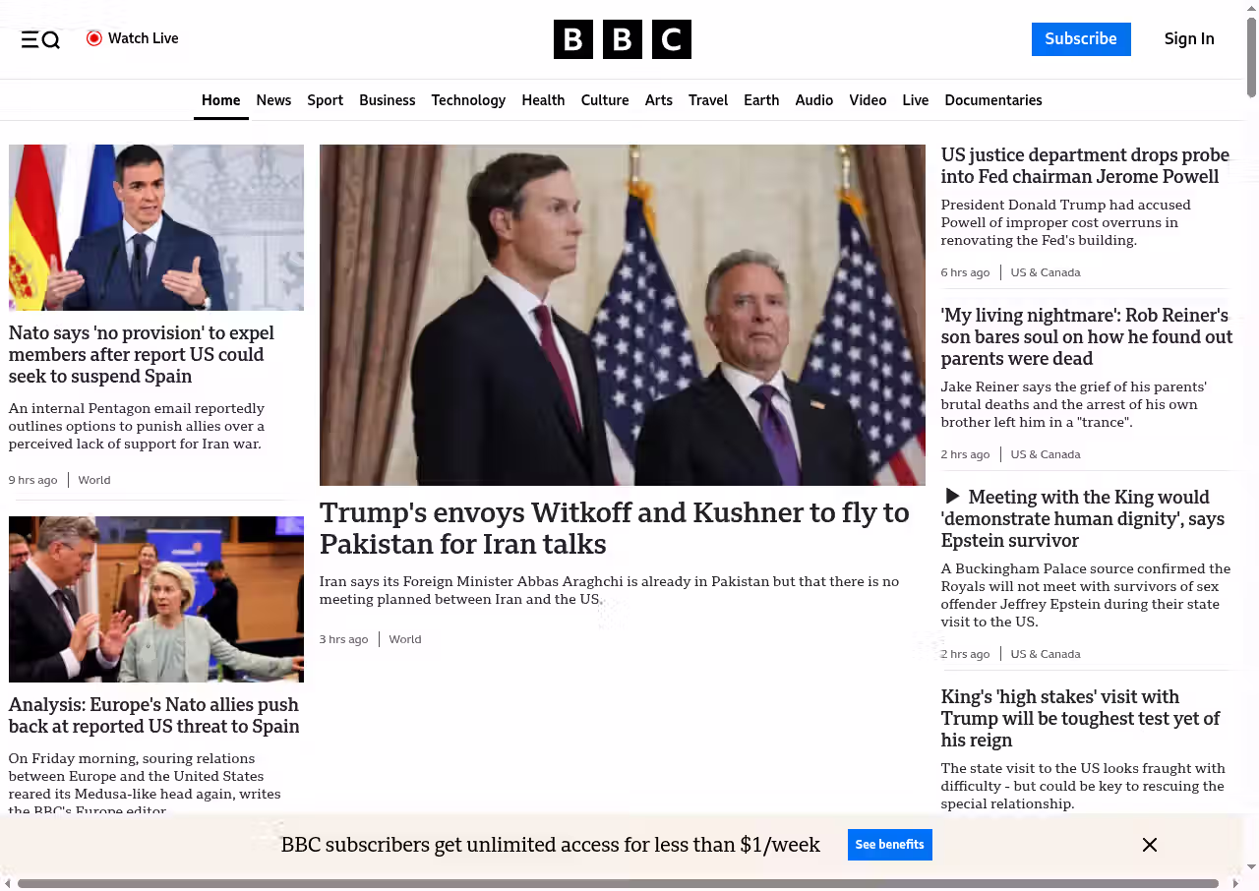Click the vertical scrollbar down arrow

[x=1251, y=866]
